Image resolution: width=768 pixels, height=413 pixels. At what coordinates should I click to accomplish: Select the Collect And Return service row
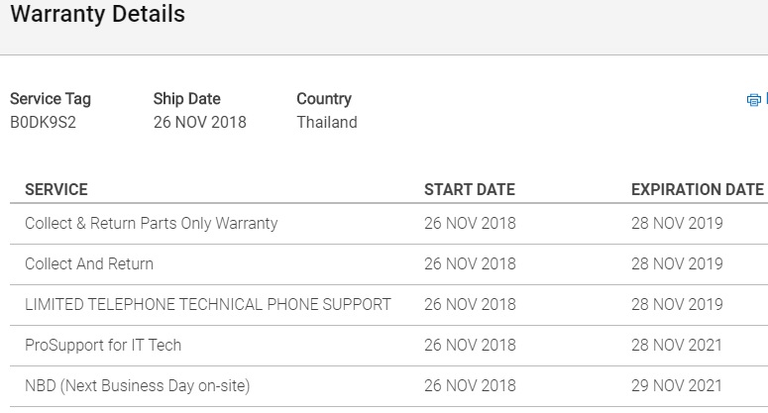pos(388,264)
